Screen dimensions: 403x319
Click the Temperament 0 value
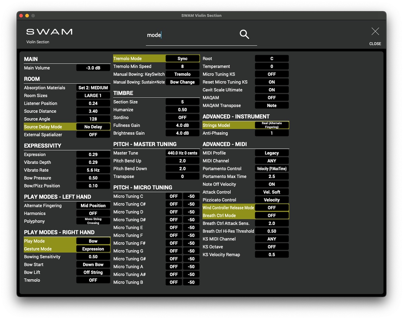[272, 66]
